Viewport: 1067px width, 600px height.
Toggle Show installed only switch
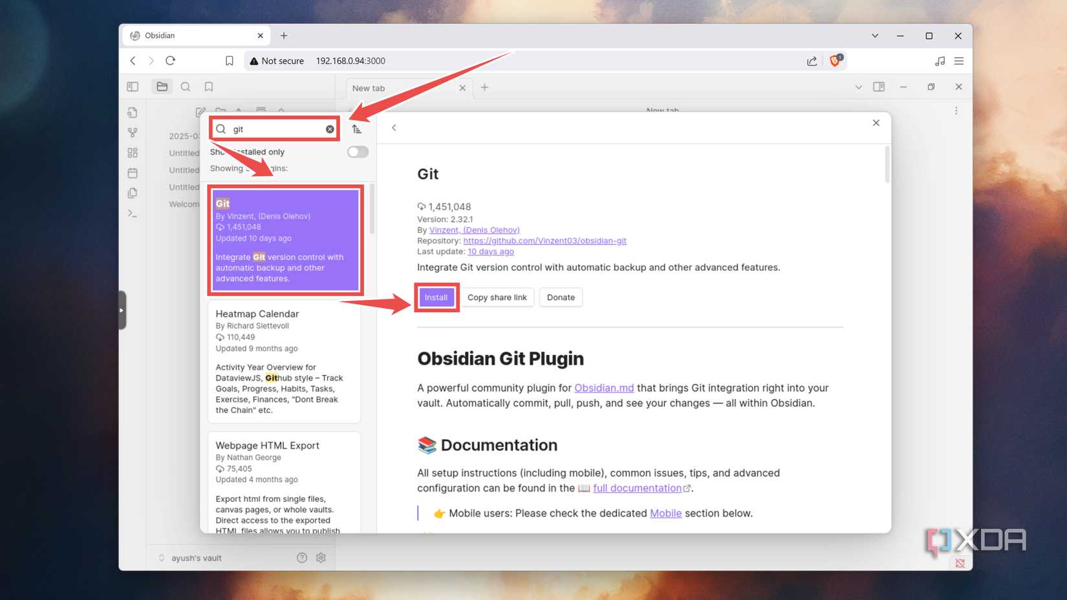pyautogui.click(x=358, y=152)
